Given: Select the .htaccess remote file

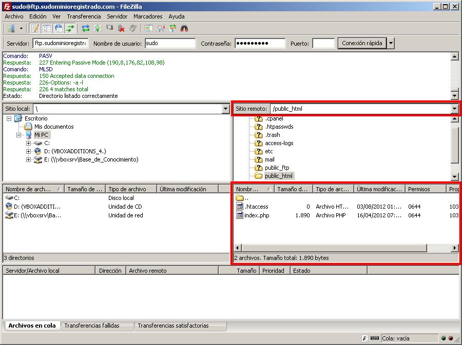Looking at the screenshot, I should coord(256,207).
